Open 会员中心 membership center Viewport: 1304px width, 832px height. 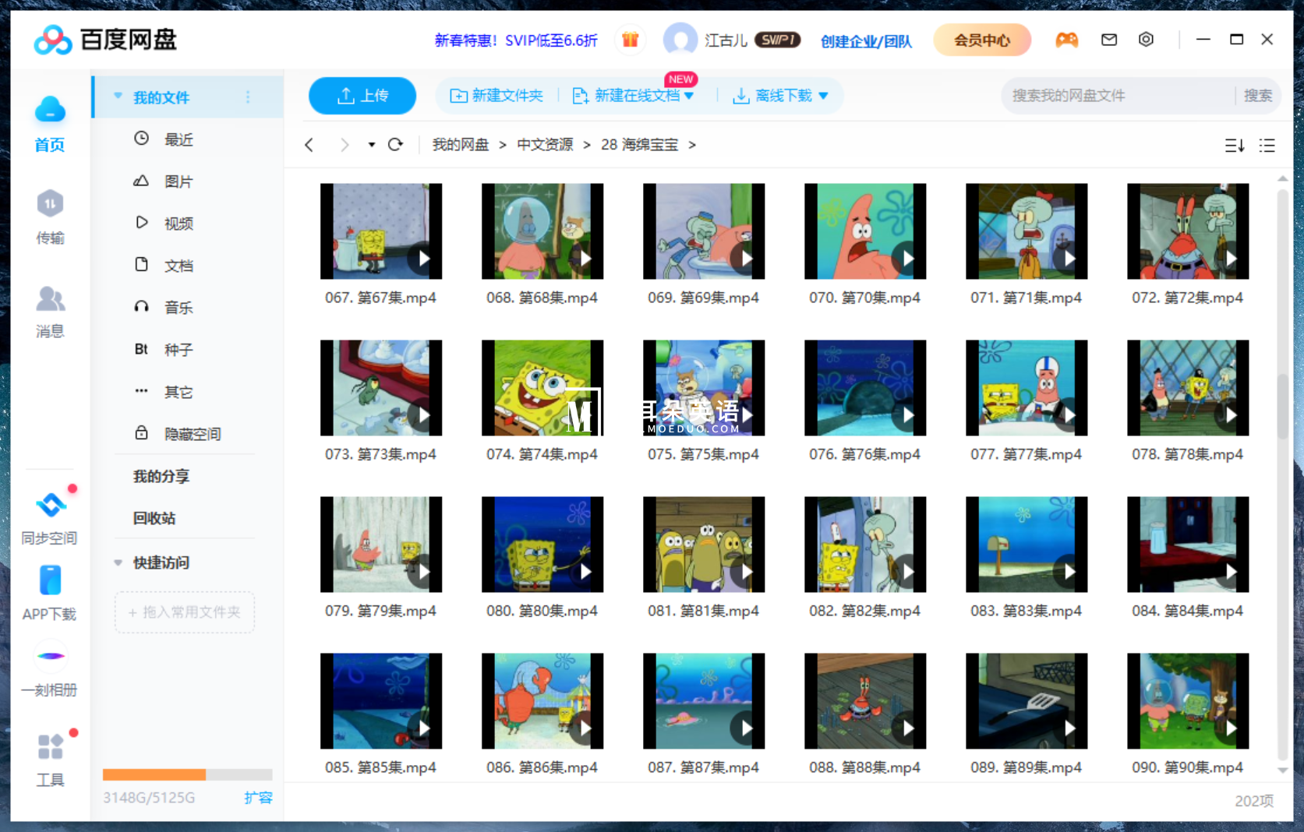981,39
